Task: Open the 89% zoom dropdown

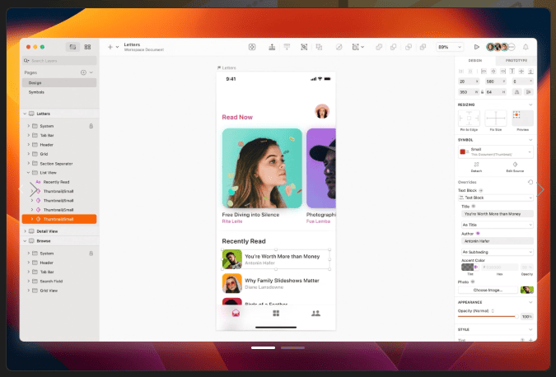Action: 450,47
